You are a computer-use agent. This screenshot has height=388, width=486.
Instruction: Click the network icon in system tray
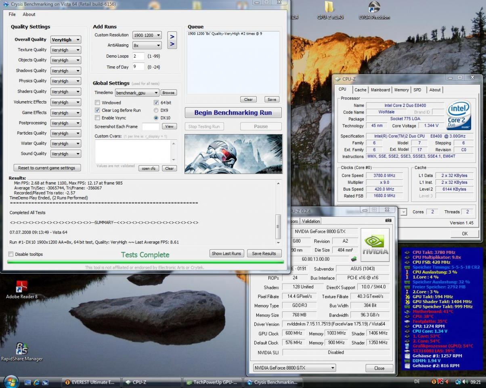tap(458, 382)
